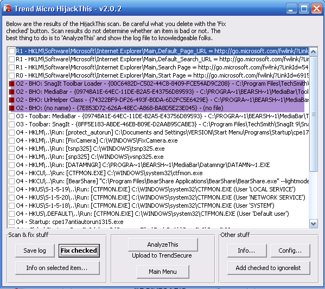This screenshot has height=289, width=325.
Task: Check the R1 Default_Page_URL entry checkbox
Action: click(x=12, y=51)
